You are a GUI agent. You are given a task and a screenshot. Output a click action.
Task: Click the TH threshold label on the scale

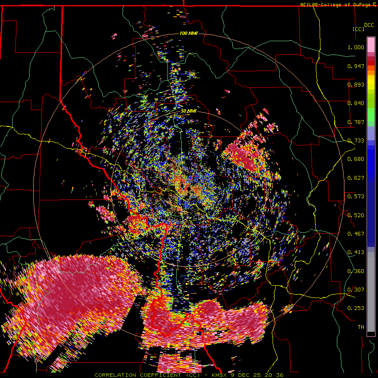tap(361, 327)
